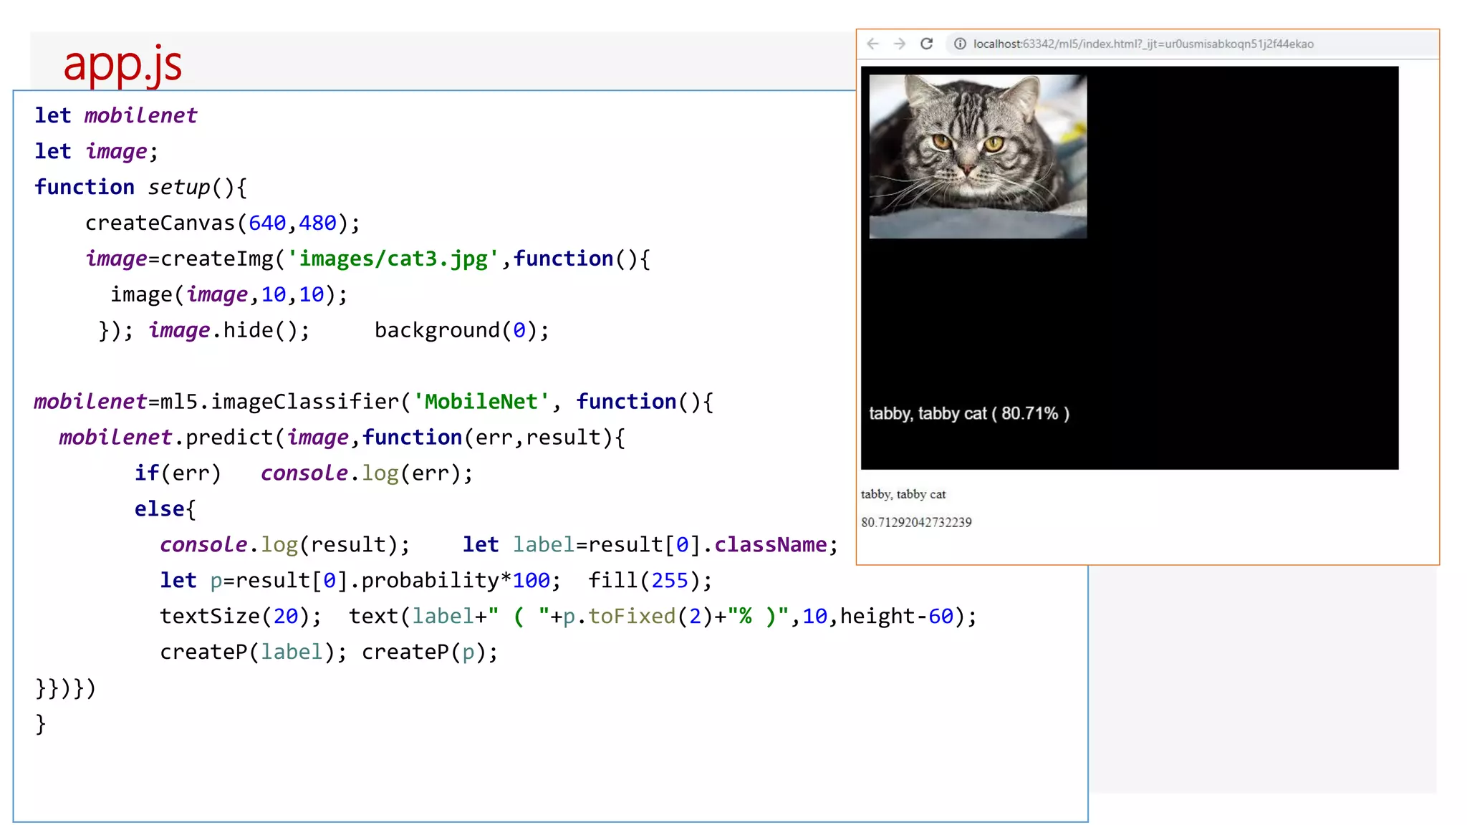Click 'console.log(err);' in the code
This screenshot has height=825, width=1467.
click(367, 473)
